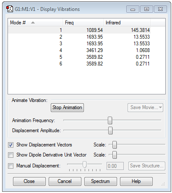Click the Animation Frequency slider handle

[110, 120]
